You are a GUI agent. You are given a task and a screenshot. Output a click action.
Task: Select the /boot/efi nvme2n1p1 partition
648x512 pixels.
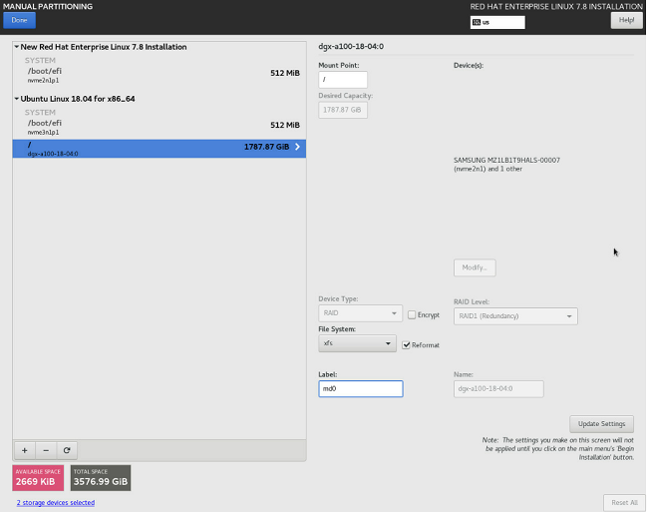coord(160,74)
